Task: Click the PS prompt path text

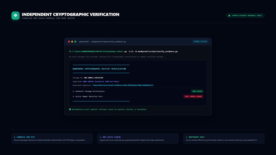Action: pyautogui.click(x=96, y=52)
